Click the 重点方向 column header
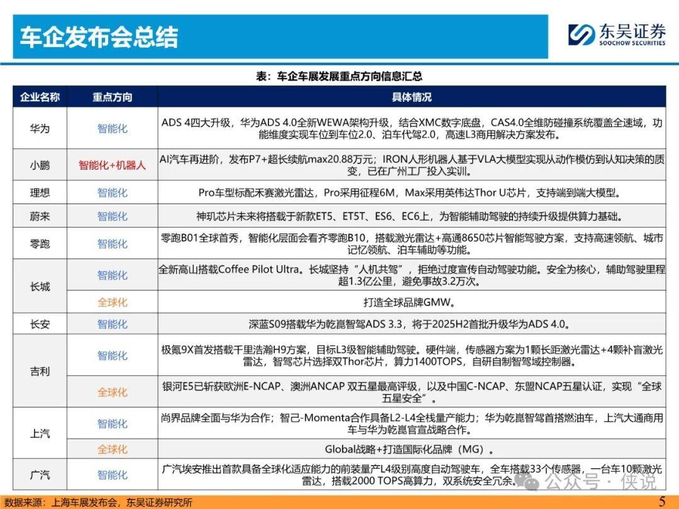Image resolution: width=679 pixels, height=509 pixels. pyautogui.click(x=113, y=97)
